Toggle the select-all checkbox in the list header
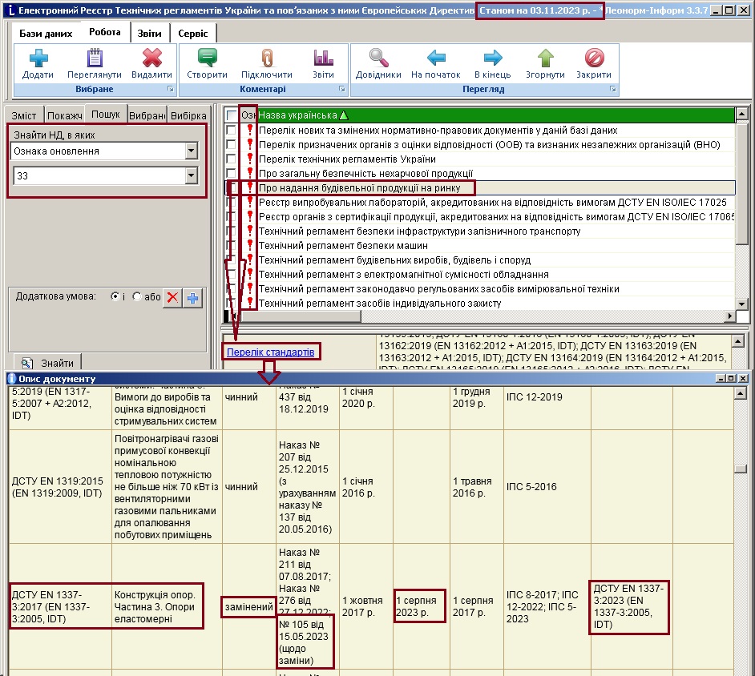The image size is (755, 676). pyautogui.click(x=232, y=115)
